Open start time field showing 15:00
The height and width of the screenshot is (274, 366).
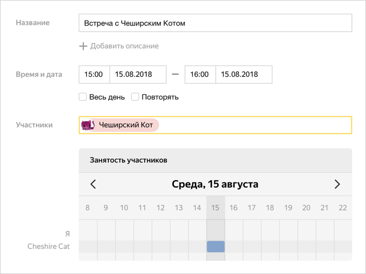[x=94, y=74]
